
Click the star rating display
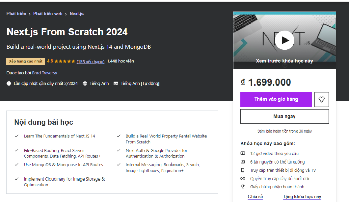click(64, 61)
